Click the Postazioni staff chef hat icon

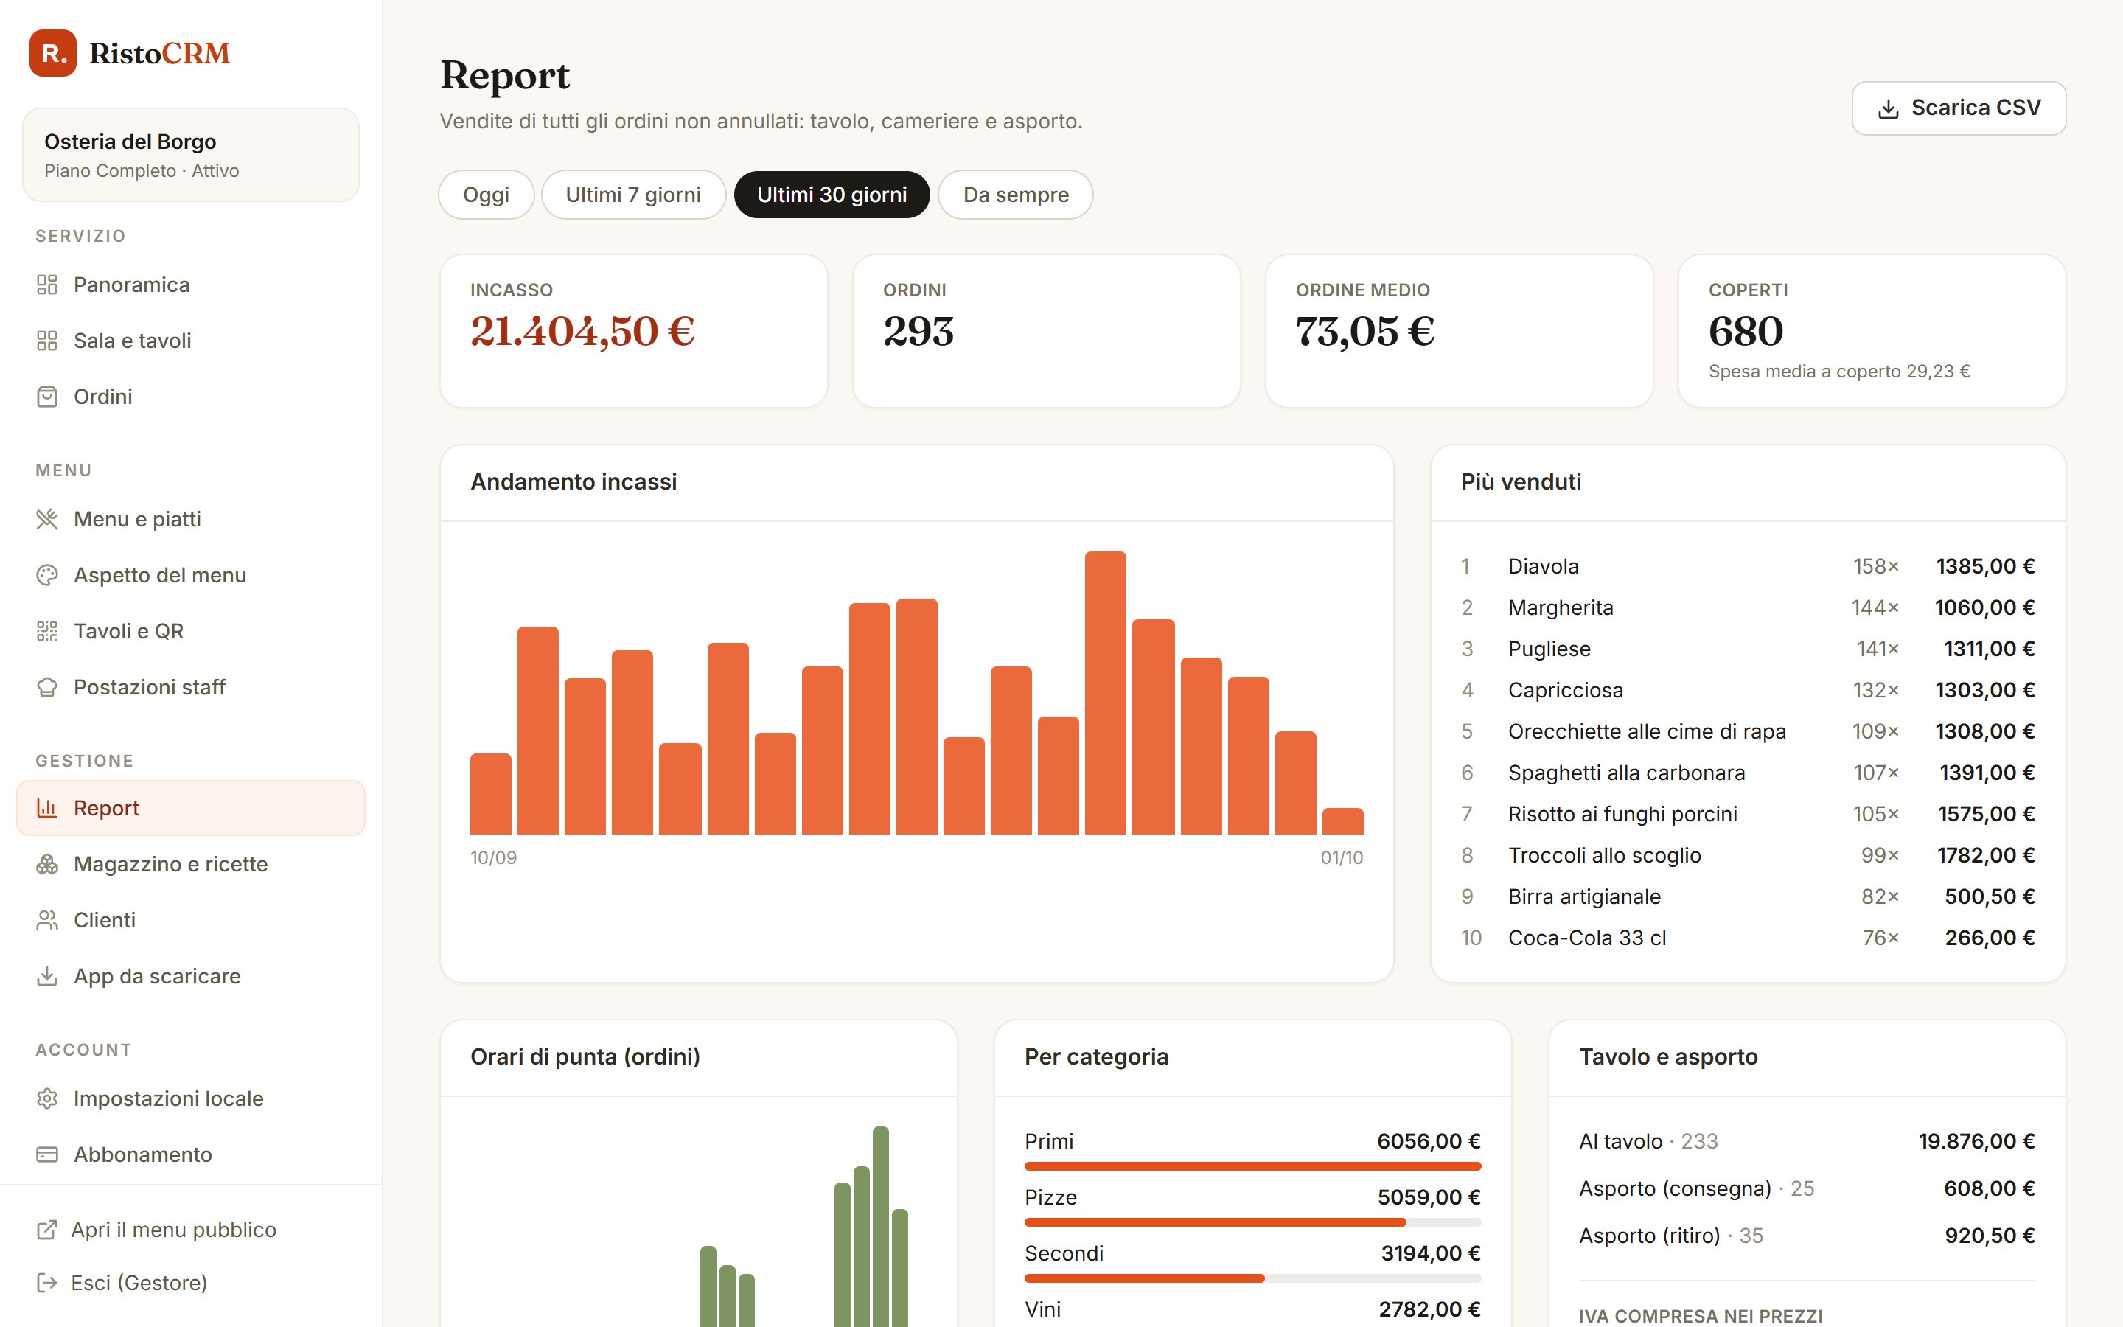[x=47, y=687]
